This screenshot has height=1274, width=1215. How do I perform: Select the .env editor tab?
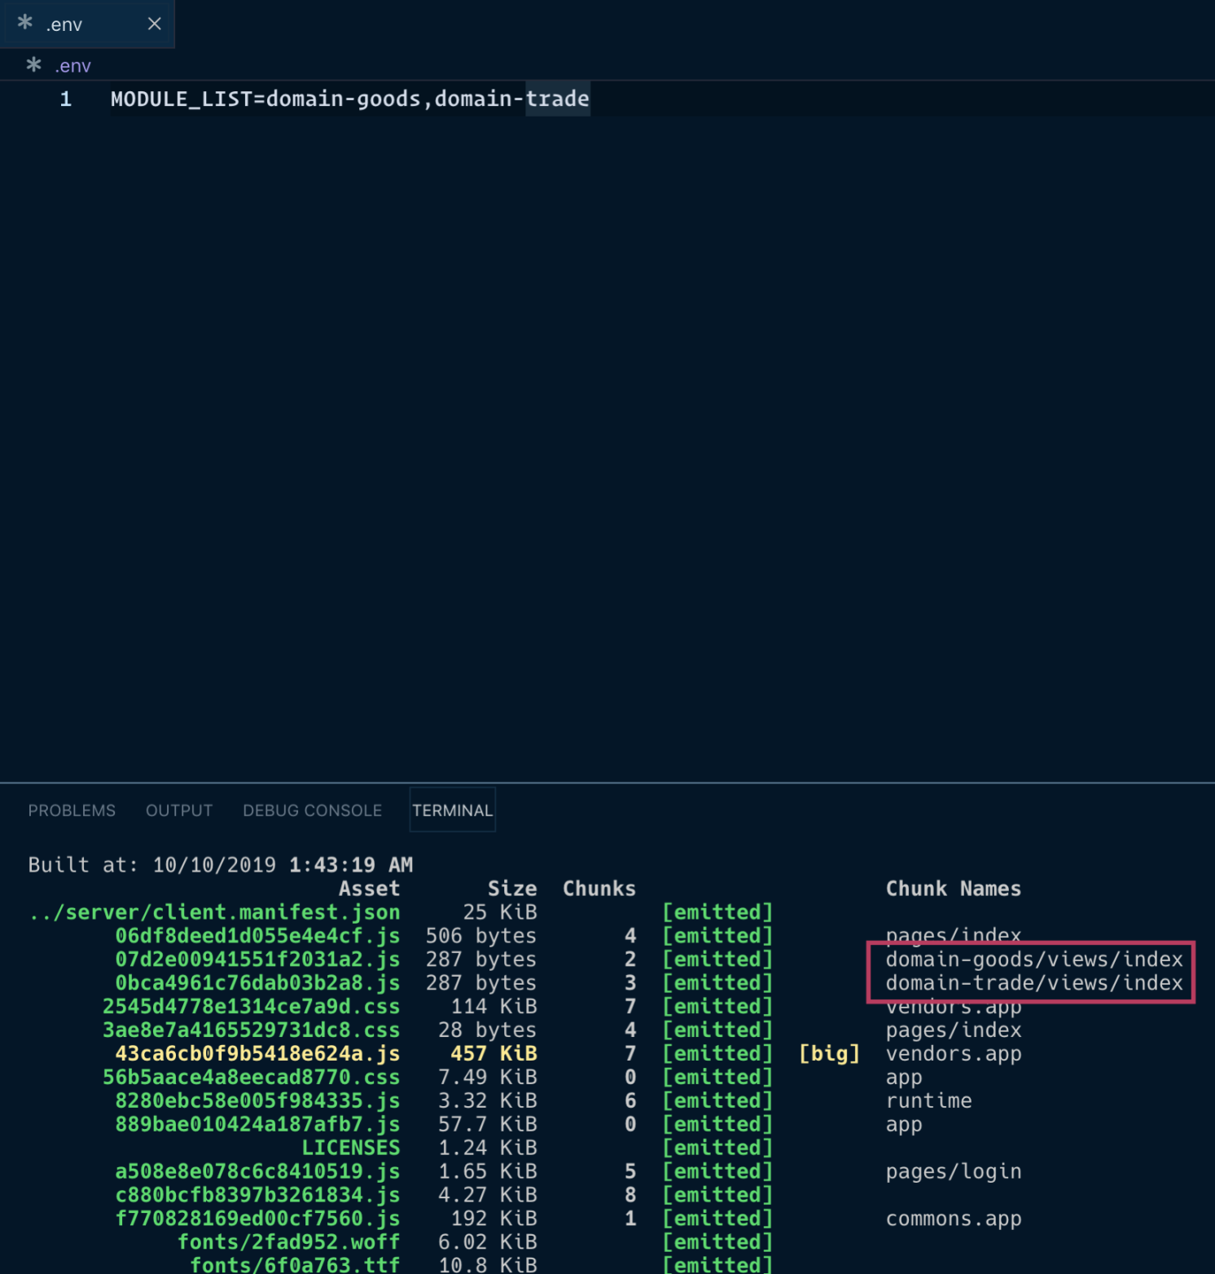click(87, 24)
